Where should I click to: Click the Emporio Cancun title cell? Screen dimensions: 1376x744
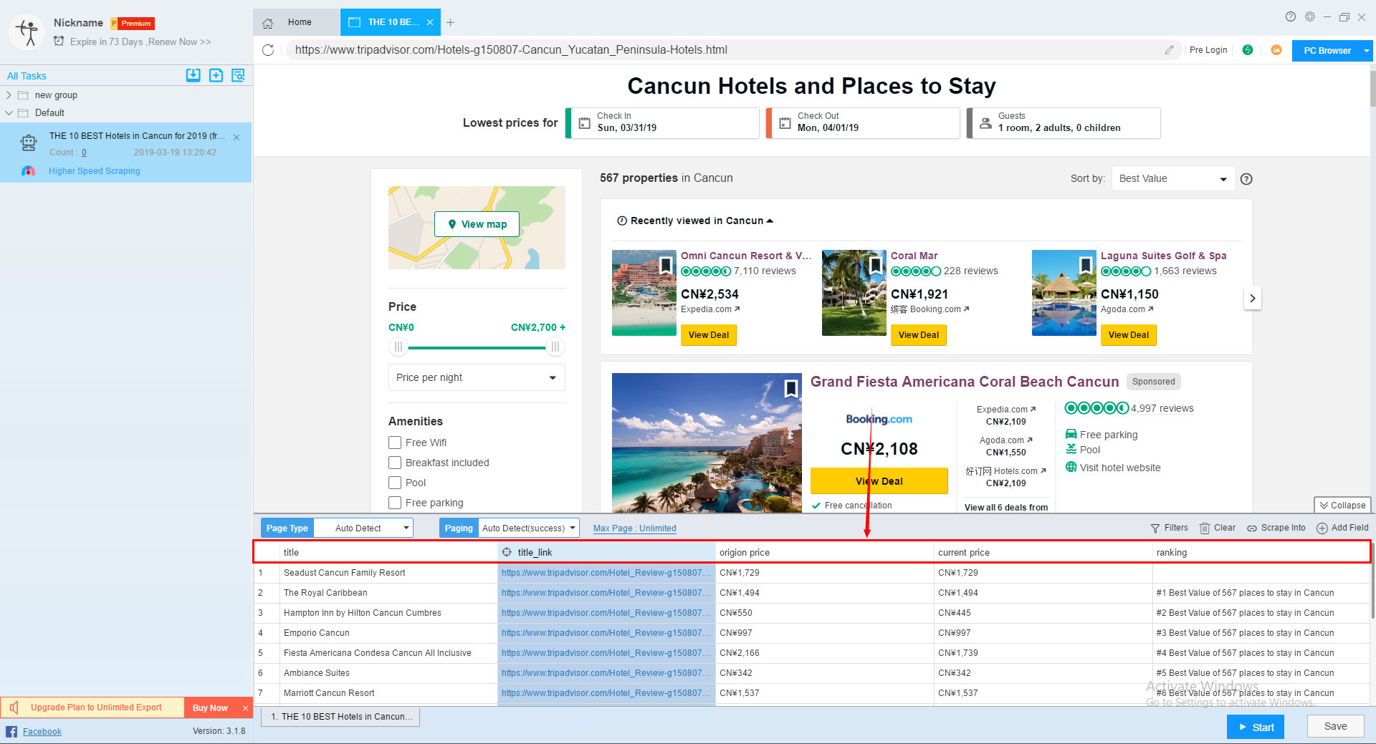tap(388, 633)
